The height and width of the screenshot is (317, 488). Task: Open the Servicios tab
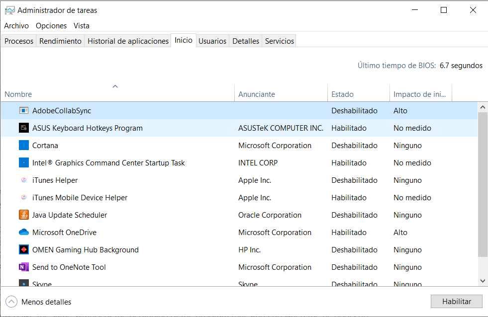[x=280, y=41]
